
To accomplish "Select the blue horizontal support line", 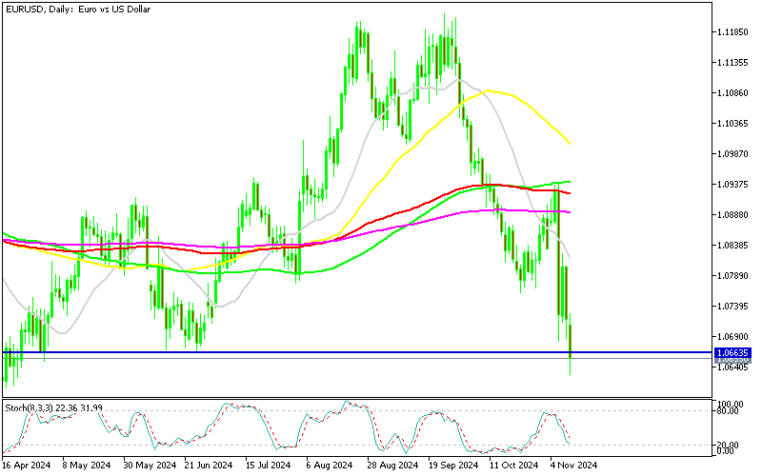I will click(x=286, y=351).
